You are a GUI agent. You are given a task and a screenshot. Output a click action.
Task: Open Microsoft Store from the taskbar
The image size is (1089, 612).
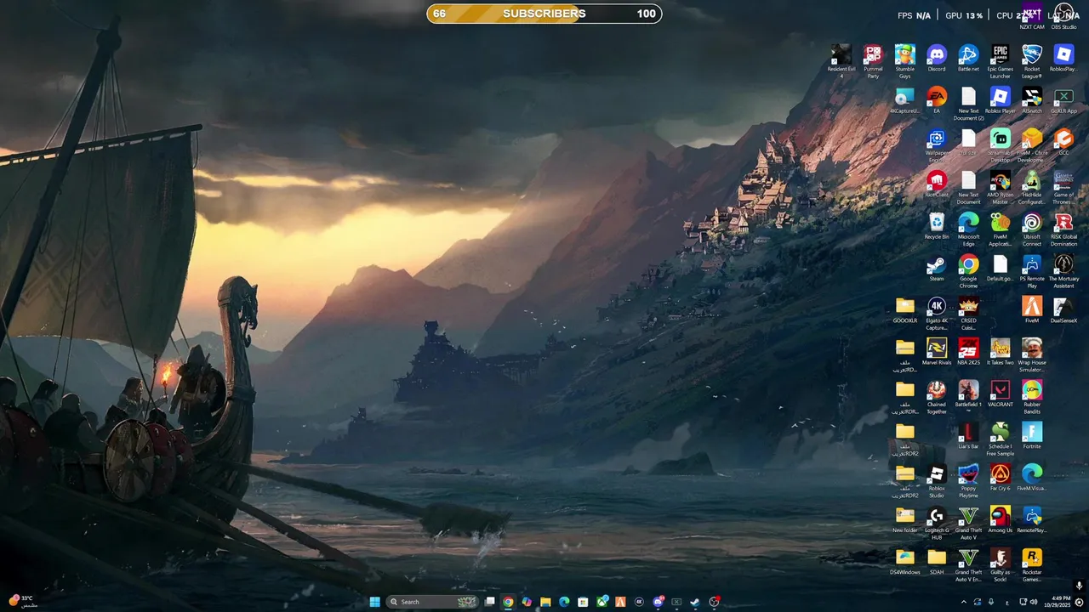583,602
